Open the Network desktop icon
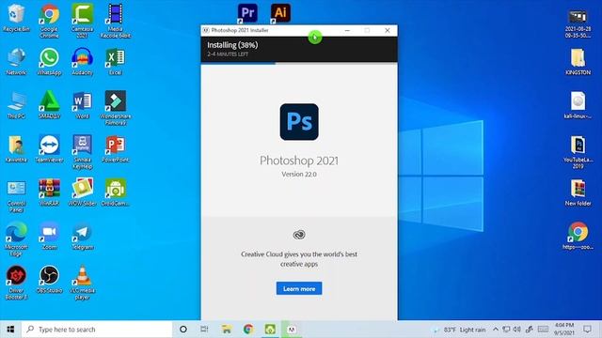The height and width of the screenshot is (338, 602). tap(16, 61)
